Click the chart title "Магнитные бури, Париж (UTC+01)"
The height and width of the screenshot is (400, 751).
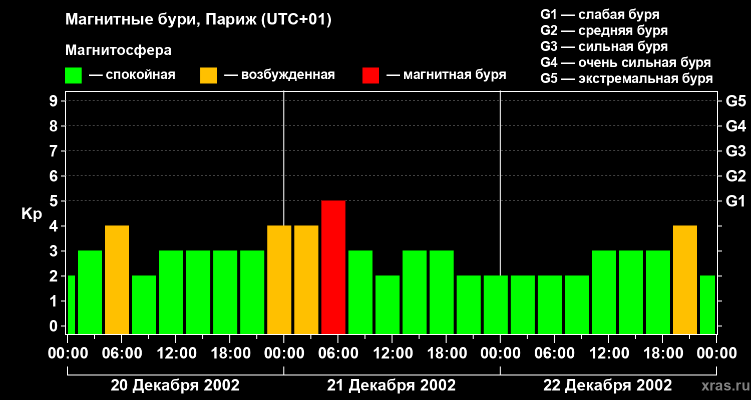(x=198, y=20)
